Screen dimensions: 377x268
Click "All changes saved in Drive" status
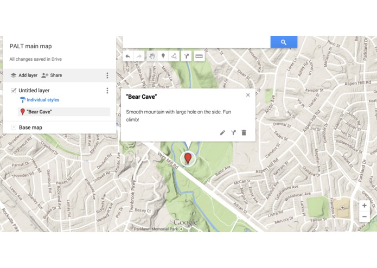point(36,59)
